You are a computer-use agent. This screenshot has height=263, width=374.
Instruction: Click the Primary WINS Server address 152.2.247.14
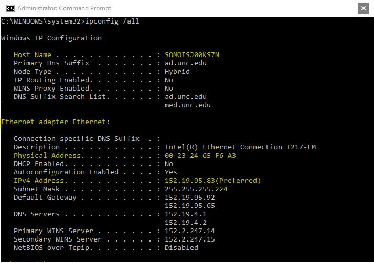click(x=190, y=231)
